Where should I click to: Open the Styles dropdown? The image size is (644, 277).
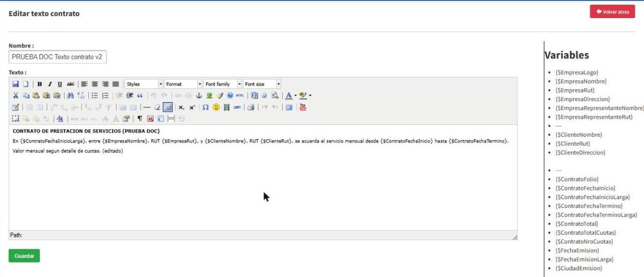[x=144, y=84]
